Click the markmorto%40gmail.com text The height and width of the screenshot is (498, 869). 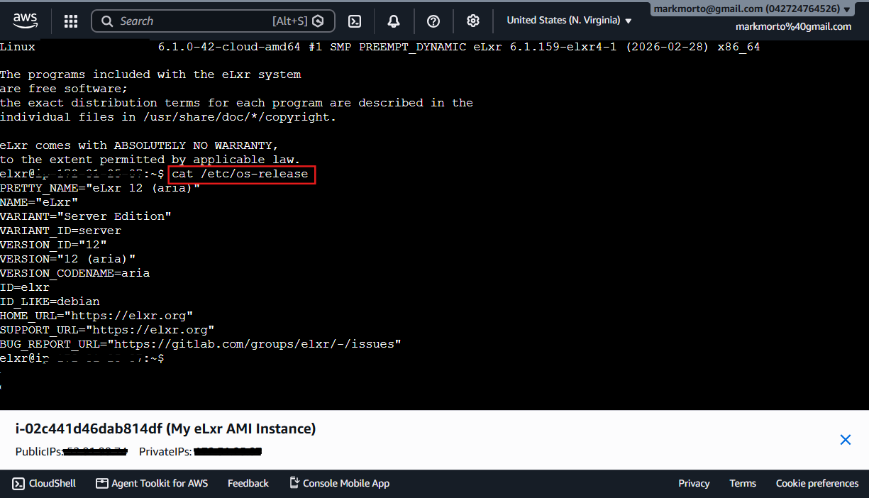coord(793,26)
